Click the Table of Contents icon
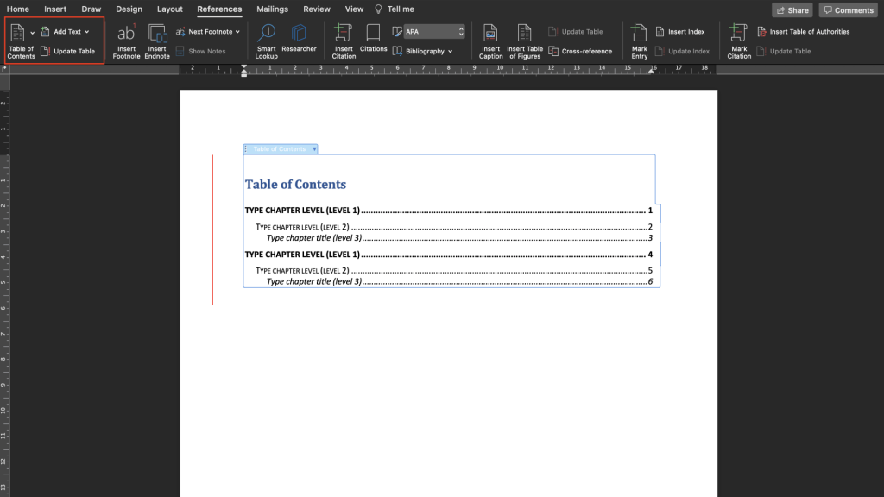This screenshot has height=497, width=884. pos(18,34)
